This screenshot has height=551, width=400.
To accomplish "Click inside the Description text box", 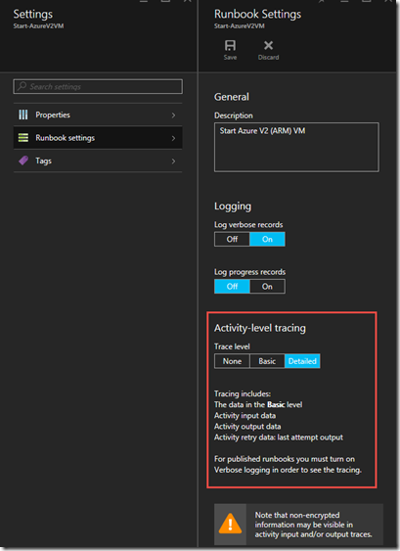I will 296,147.
